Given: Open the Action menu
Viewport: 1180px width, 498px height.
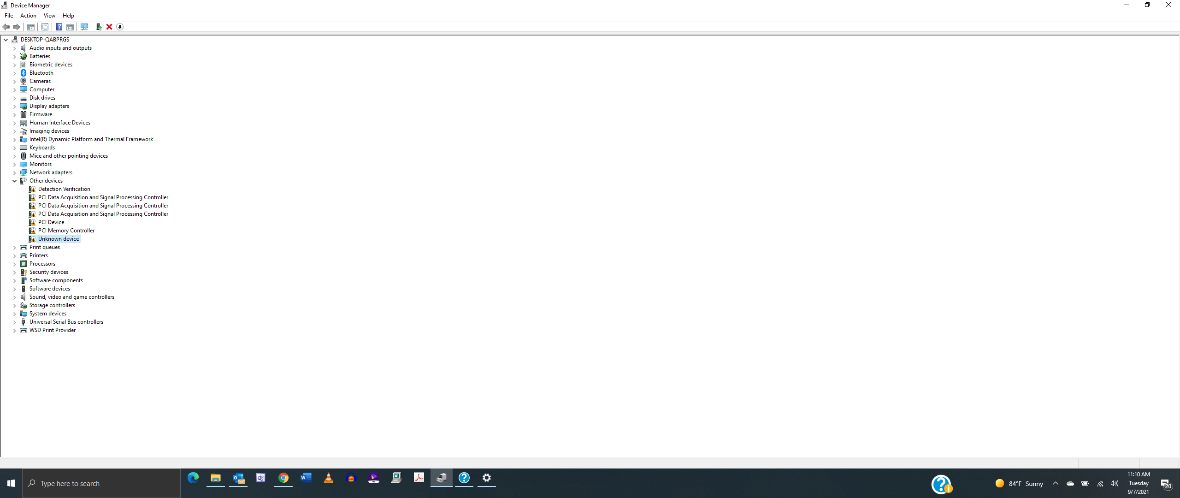Looking at the screenshot, I should point(28,16).
